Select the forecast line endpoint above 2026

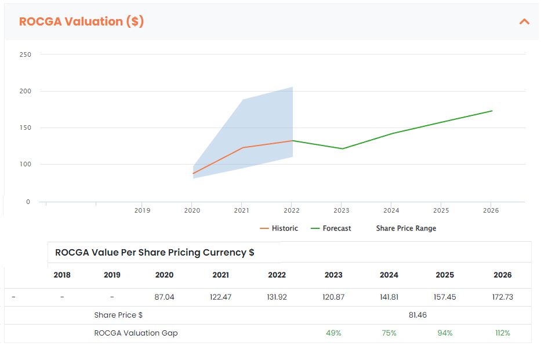coord(492,111)
